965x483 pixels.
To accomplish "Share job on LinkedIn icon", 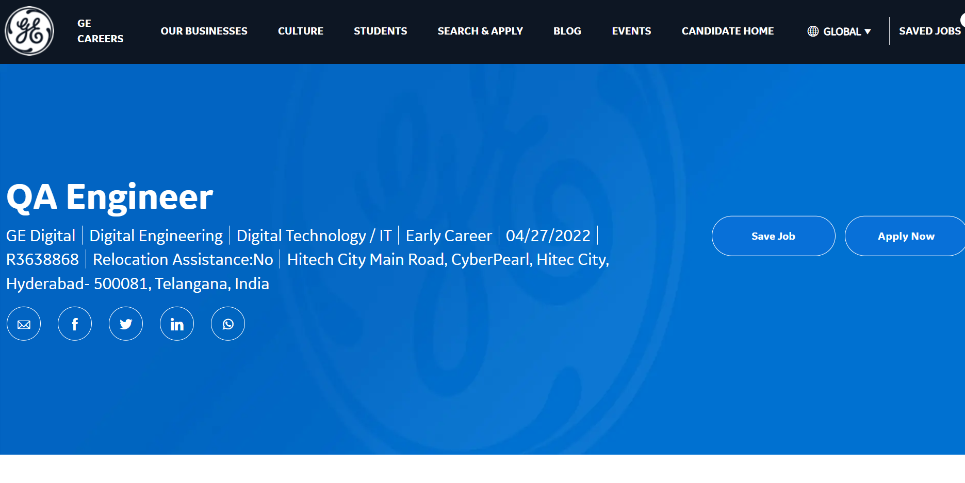I will (x=177, y=324).
